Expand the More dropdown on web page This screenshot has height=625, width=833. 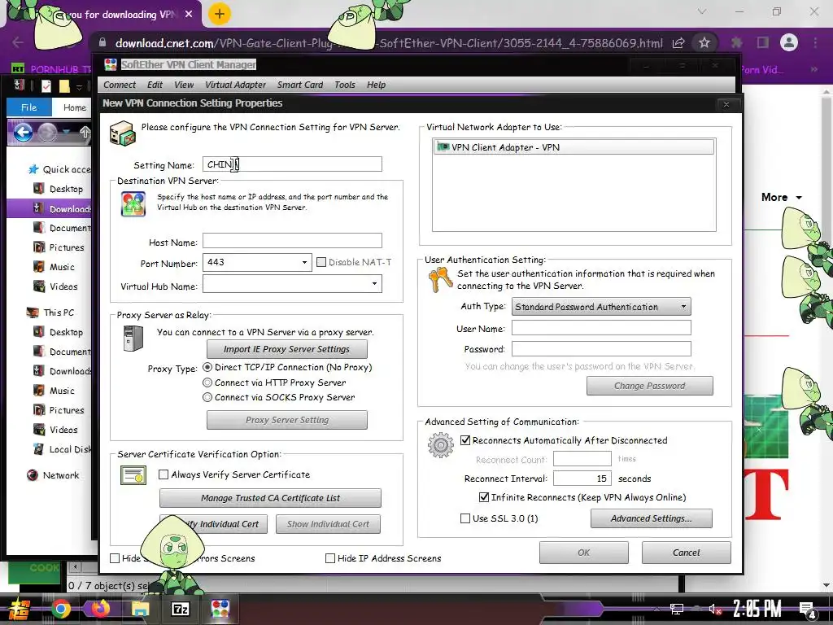[782, 197]
